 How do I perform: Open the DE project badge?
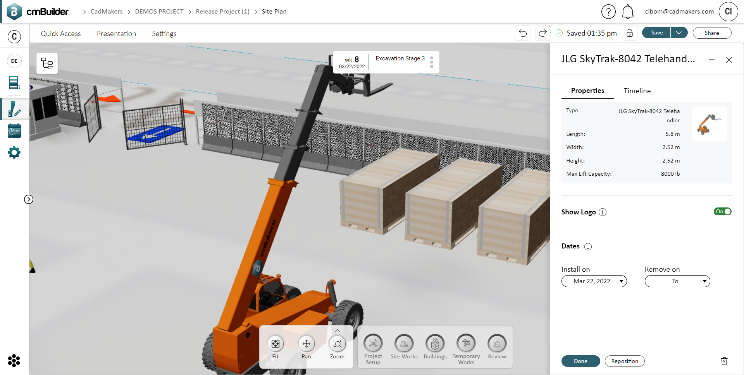point(14,61)
